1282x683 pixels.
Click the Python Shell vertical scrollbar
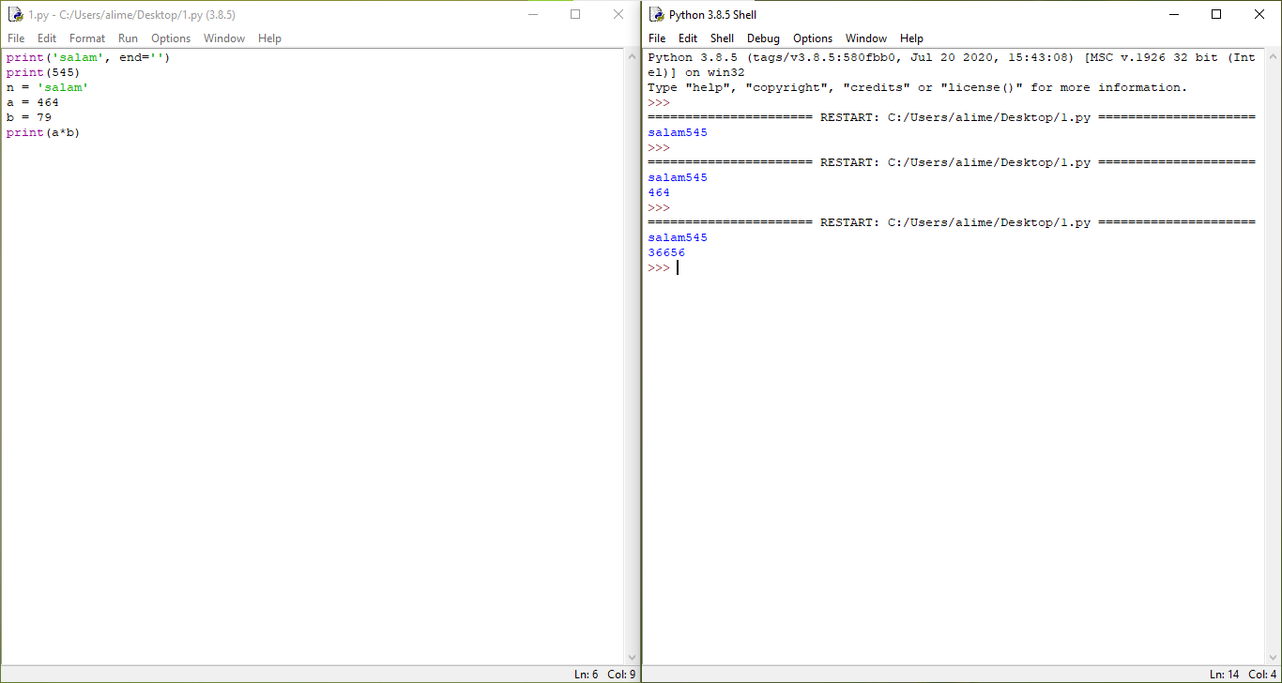pyautogui.click(x=1274, y=357)
